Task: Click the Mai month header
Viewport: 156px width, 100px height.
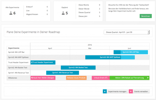Action: pyautogui.click(x=90, y=48)
